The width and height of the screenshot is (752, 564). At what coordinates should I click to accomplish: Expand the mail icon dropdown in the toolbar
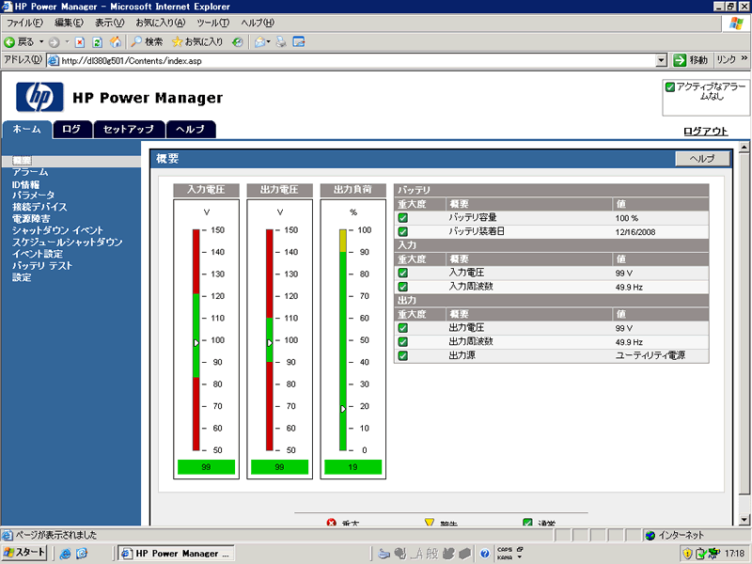[x=269, y=41]
